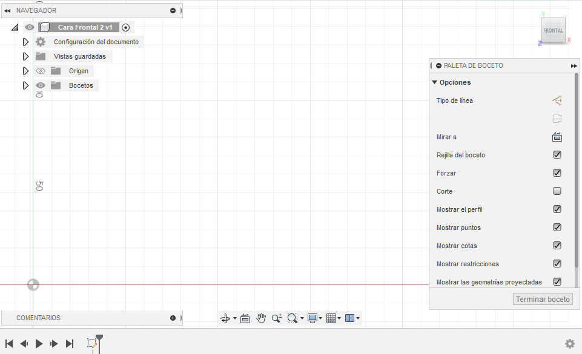Toggle visibility of Cara Frontal 2 v1
This screenshot has width=582, height=354.
(x=30, y=27)
